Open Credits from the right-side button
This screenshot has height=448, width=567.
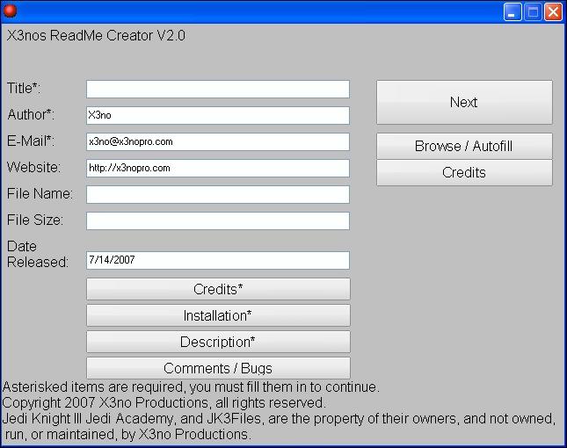464,172
